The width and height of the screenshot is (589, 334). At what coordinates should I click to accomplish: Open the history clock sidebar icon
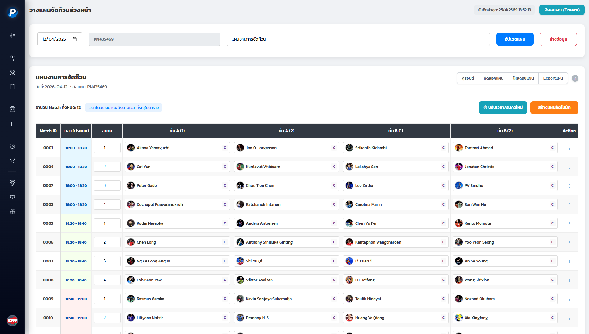point(12,146)
